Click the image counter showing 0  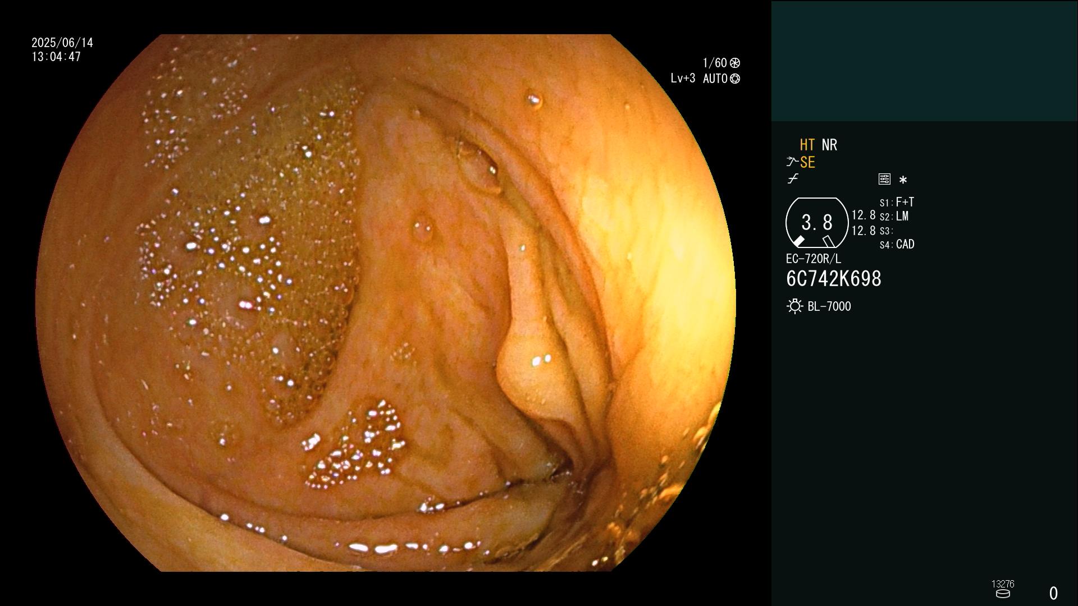(1053, 593)
